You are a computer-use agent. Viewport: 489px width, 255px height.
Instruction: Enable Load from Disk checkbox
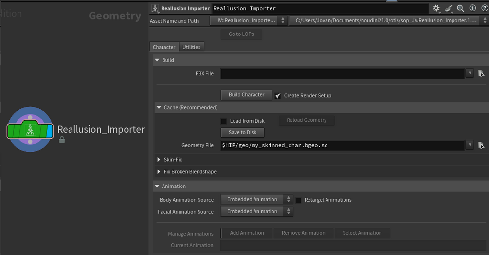click(224, 121)
